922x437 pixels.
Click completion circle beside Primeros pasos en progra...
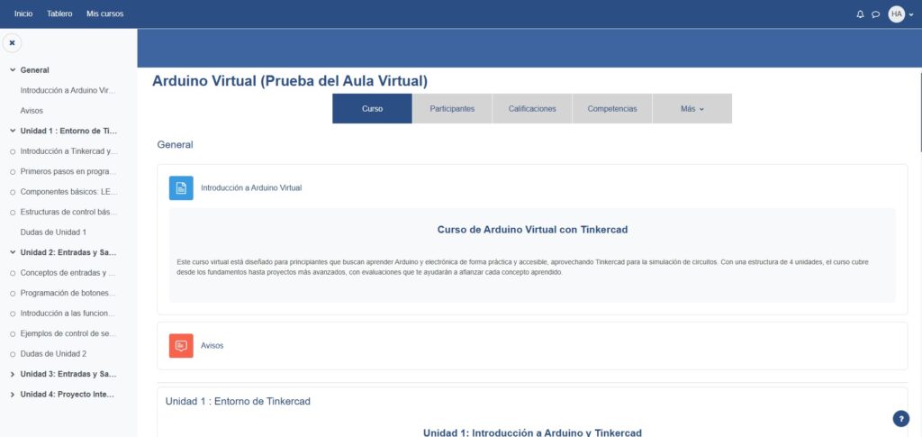coord(13,172)
